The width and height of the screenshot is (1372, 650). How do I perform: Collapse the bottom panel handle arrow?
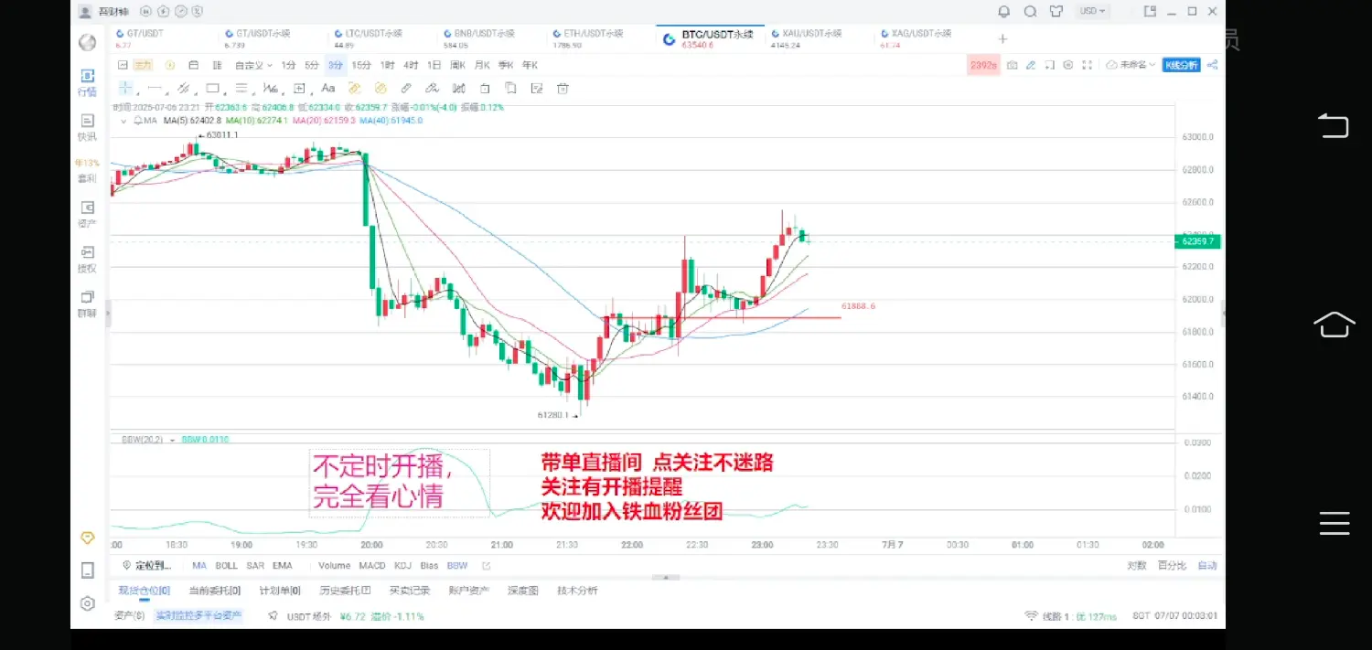(x=667, y=578)
